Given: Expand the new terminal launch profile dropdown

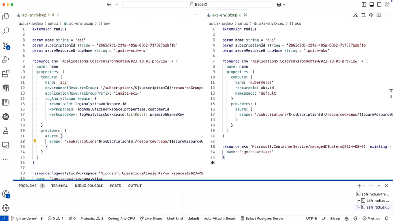Looking at the screenshot, I should [364, 186].
